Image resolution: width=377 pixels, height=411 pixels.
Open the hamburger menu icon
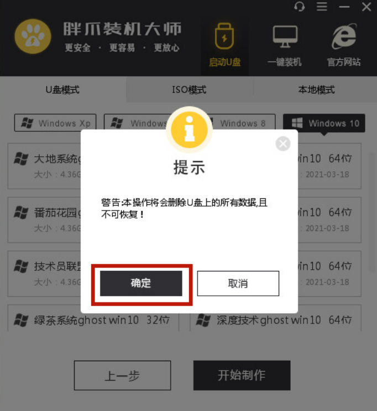point(322,7)
